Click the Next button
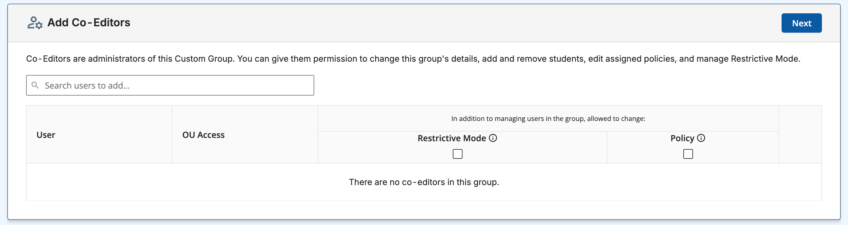 (801, 23)
